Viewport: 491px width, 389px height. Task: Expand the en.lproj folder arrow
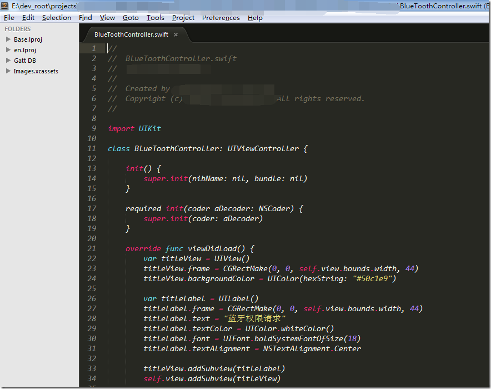(x=8, y=50)
